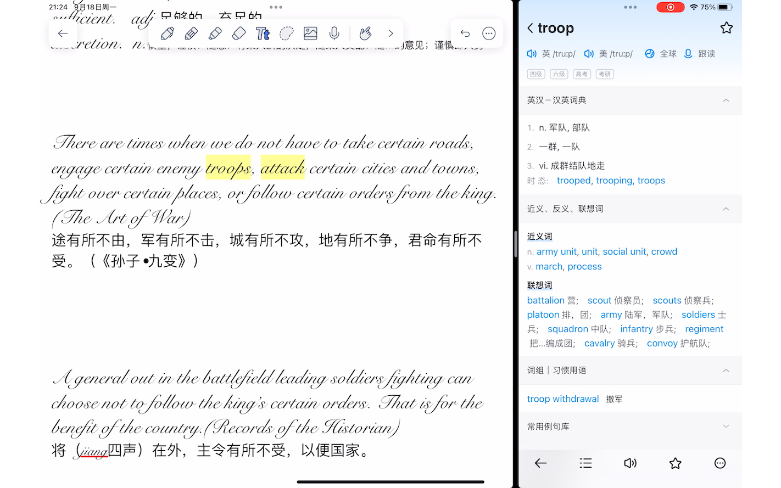Open related word battalion
The width and height of the screenshot is (781, 488).
pyautogui.click(x=546, y=301)
